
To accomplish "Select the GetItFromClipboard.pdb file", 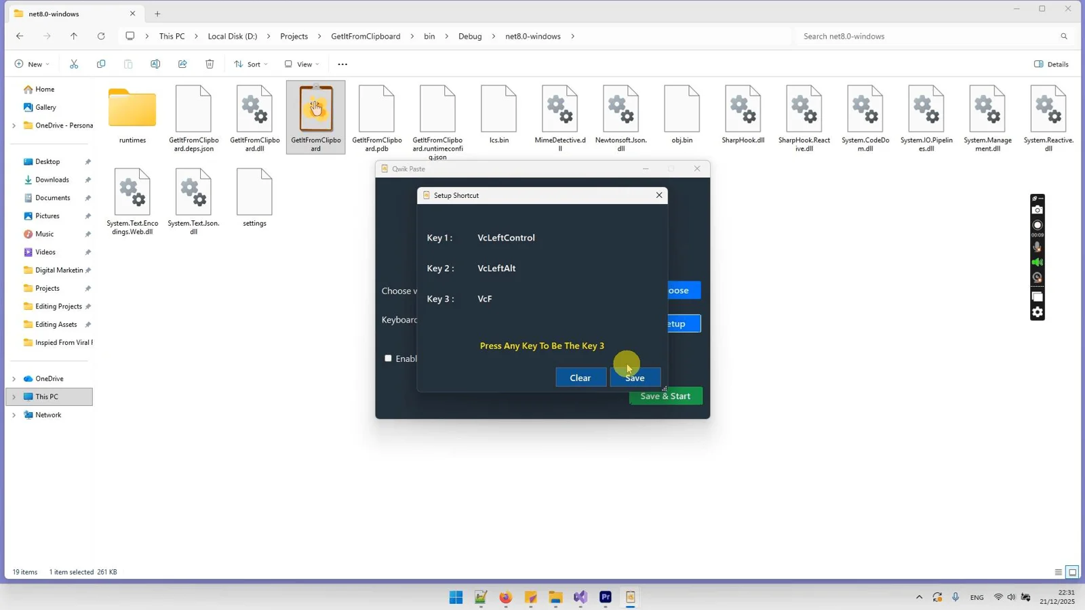I will tap(376, 118).
